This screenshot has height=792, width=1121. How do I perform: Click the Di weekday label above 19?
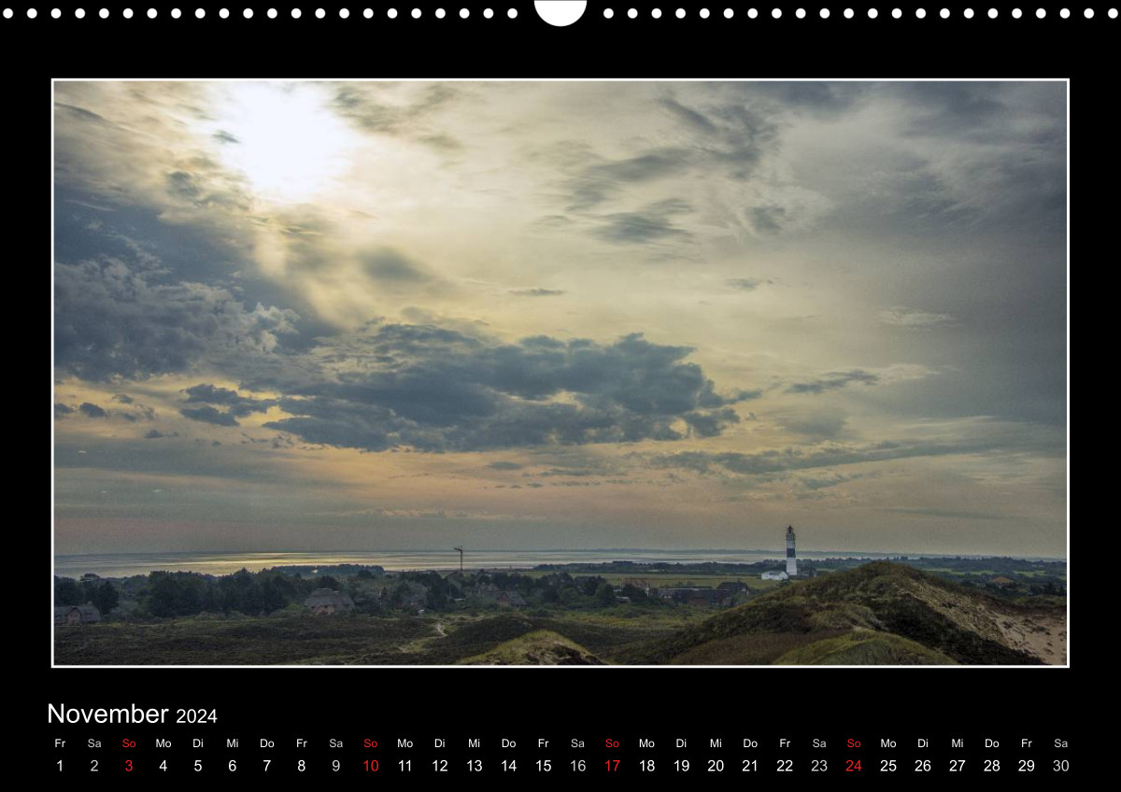[x=682, y=743]
